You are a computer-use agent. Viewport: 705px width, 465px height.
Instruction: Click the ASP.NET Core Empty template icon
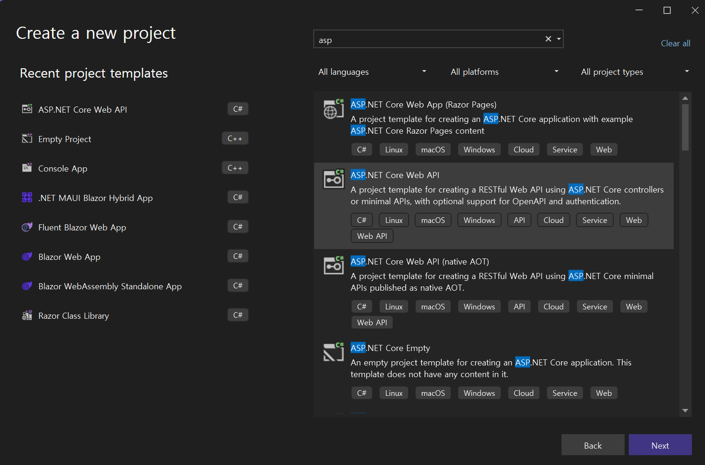coord(333,352)
